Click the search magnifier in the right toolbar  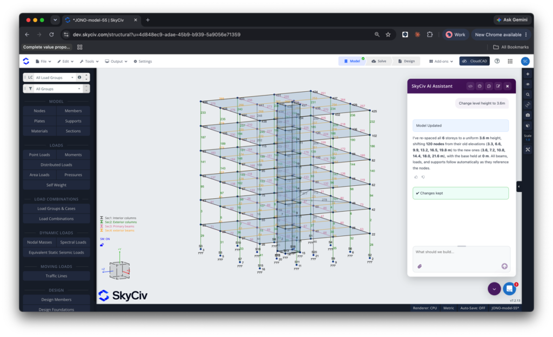(x=528, y=95)
